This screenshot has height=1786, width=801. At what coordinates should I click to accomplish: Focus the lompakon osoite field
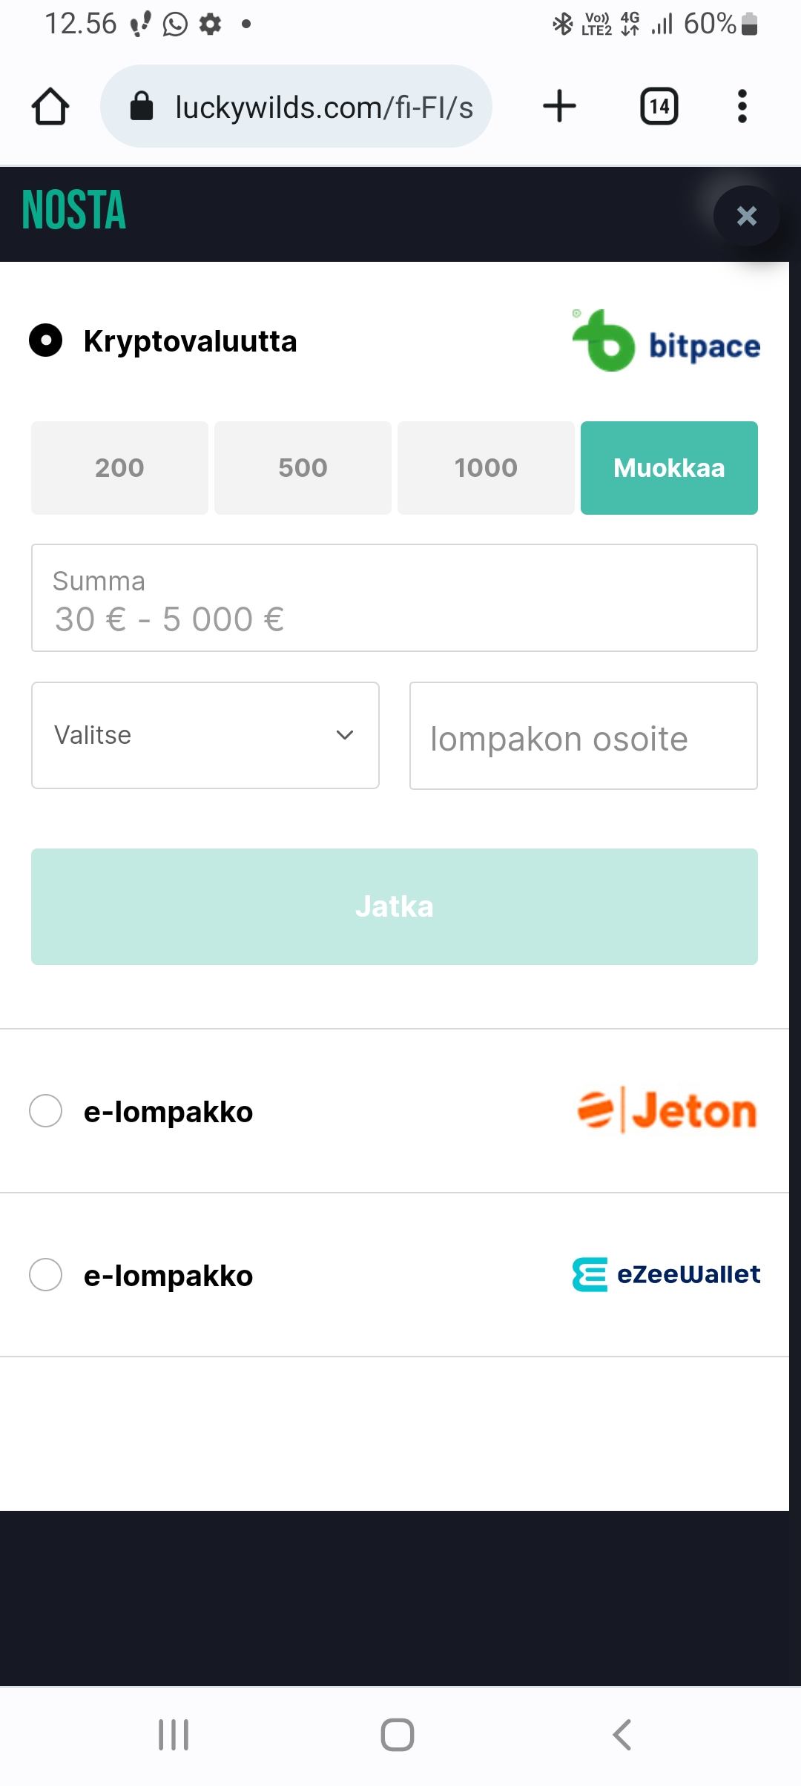(583, 736)
